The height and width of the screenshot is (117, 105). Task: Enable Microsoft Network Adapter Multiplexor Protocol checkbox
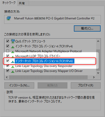tap(8, 51)
